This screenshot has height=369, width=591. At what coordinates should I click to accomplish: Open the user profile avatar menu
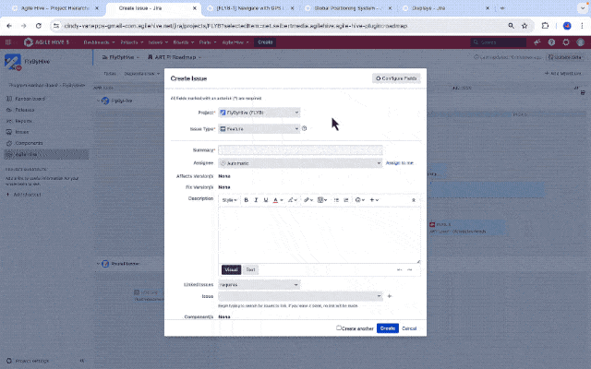coord(581,42)
